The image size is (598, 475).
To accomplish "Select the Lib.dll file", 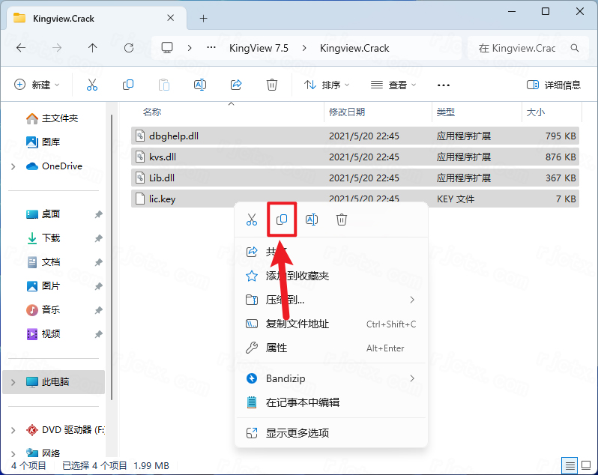I will pos(355,178).
